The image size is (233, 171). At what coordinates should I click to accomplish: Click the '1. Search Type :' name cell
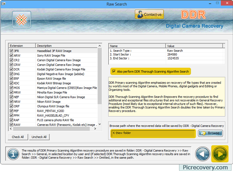pos(121,51)
